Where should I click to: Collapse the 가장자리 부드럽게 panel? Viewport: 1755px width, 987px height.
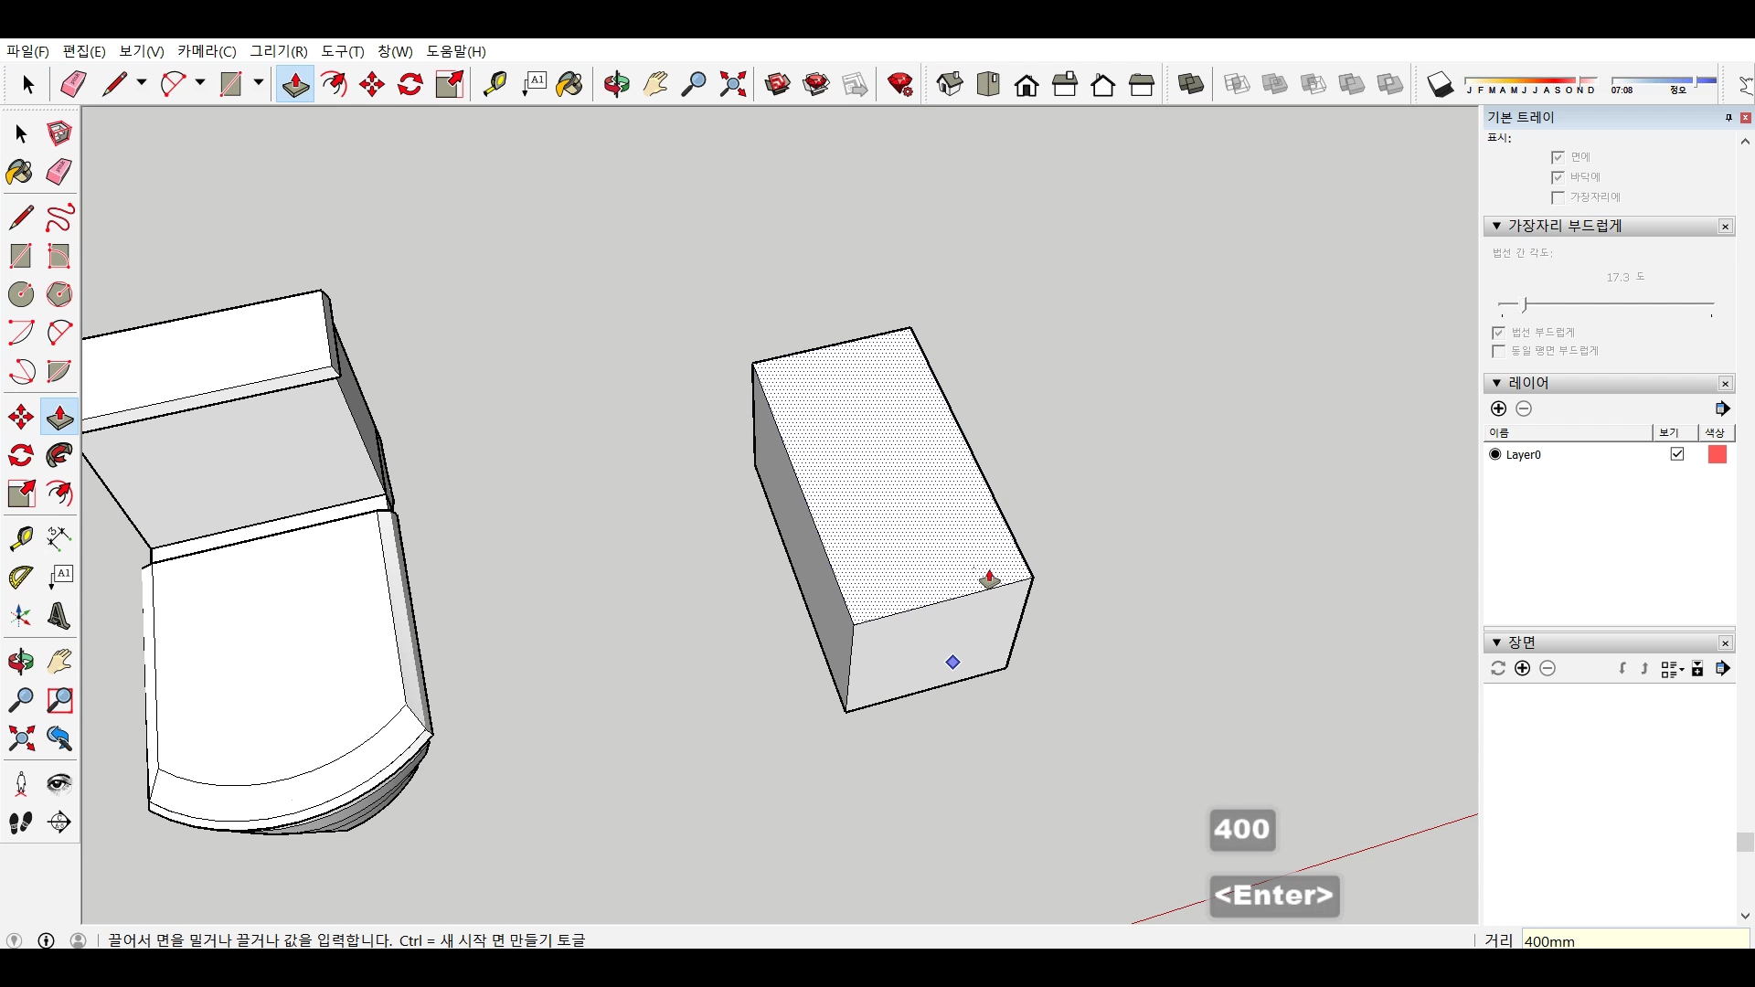click(1496, 226)
